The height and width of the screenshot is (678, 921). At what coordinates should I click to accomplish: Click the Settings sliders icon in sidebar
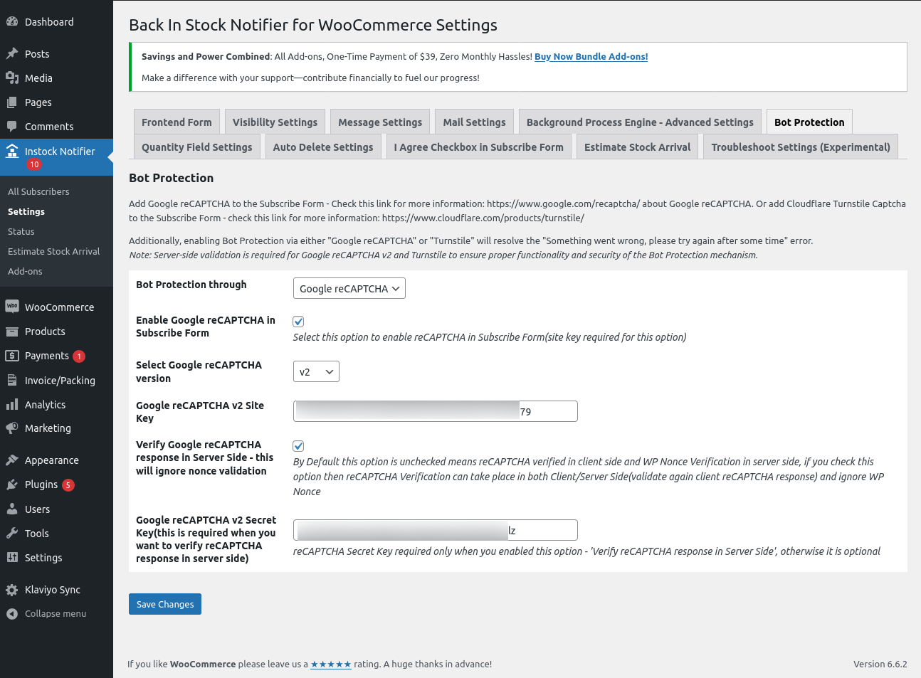pyautogui.click(x=12, y=558)
